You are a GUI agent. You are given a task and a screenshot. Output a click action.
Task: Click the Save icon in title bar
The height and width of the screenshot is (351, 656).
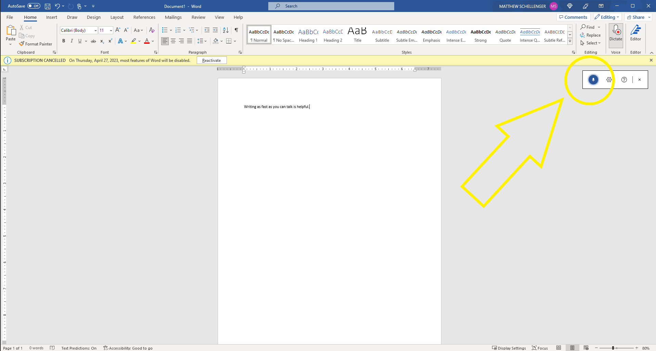pyautogui.click(x=48, y=6)
